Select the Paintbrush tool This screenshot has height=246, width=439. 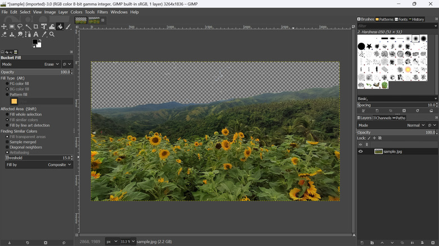click(x=68, y=26)
